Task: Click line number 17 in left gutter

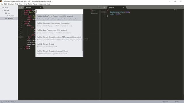Action: pyautogui.click(x=21, y=46)
